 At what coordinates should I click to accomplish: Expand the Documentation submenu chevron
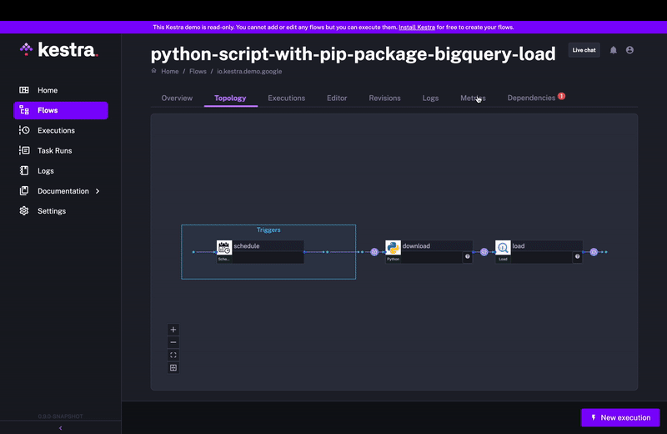pyautogui.click(x=98, y=191)
